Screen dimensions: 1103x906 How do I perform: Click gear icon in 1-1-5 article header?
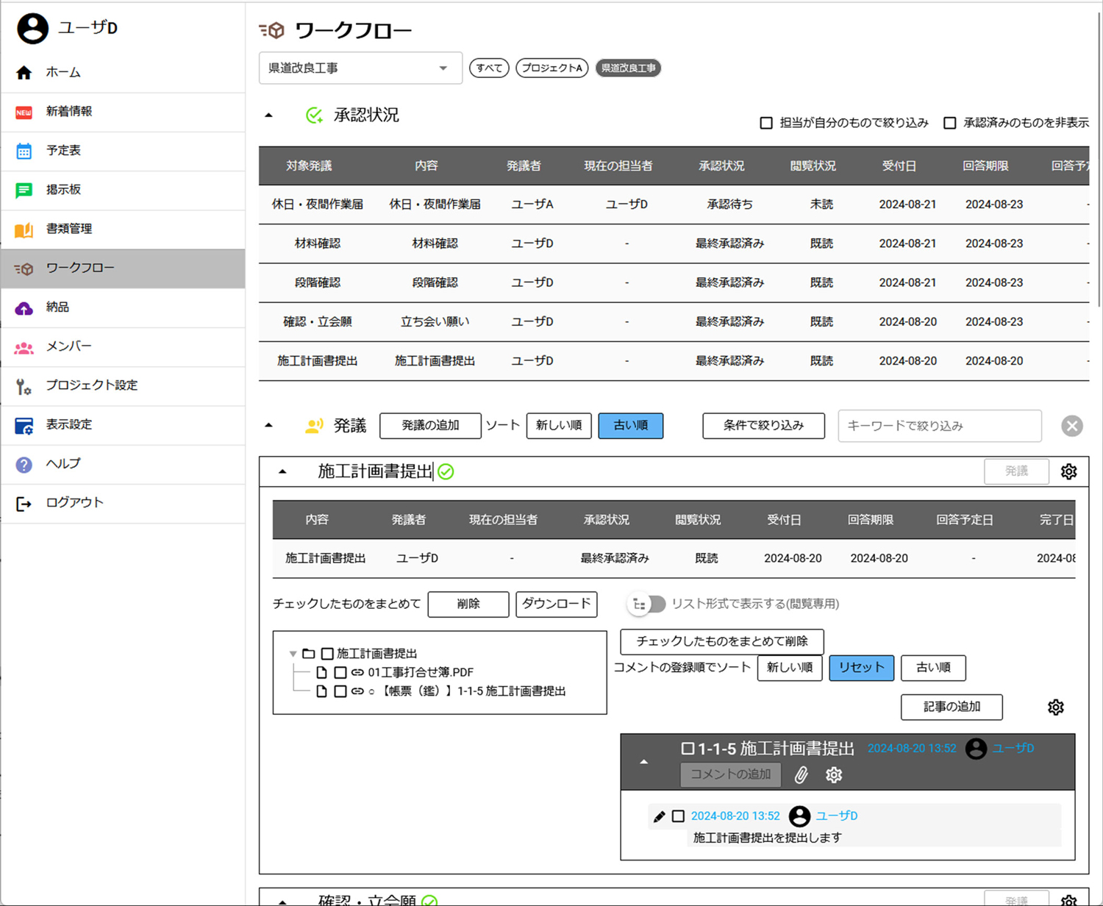coord(833,774)
